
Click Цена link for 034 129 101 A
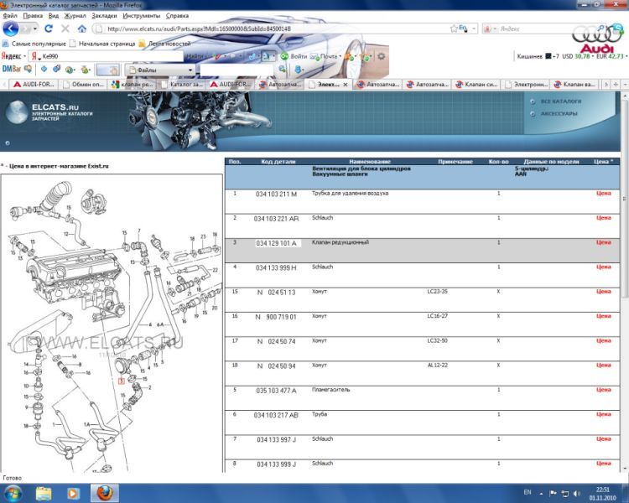[603, 242]
